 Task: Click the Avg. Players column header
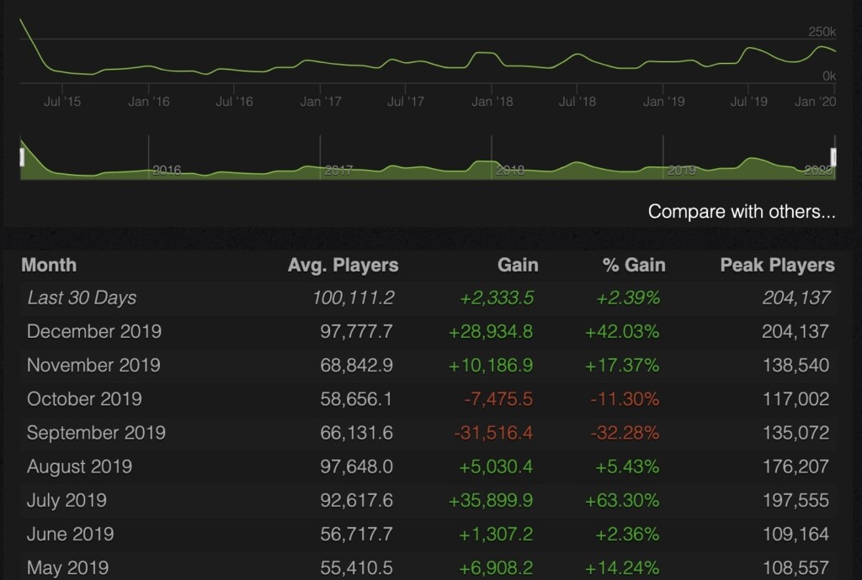coord(343,266)
